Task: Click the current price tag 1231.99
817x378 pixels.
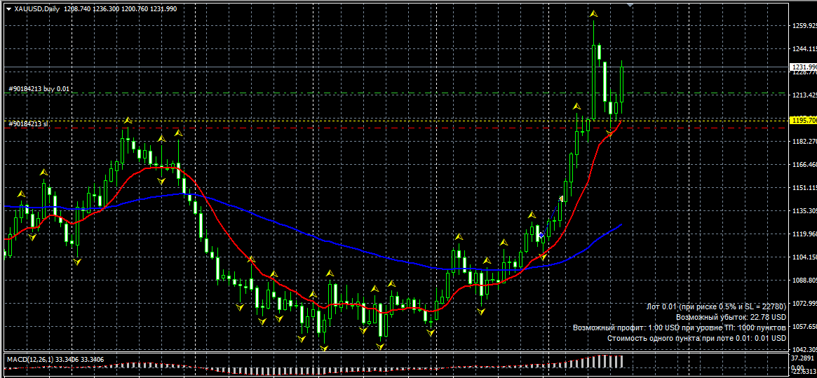Action: click(x=804, y=67)
